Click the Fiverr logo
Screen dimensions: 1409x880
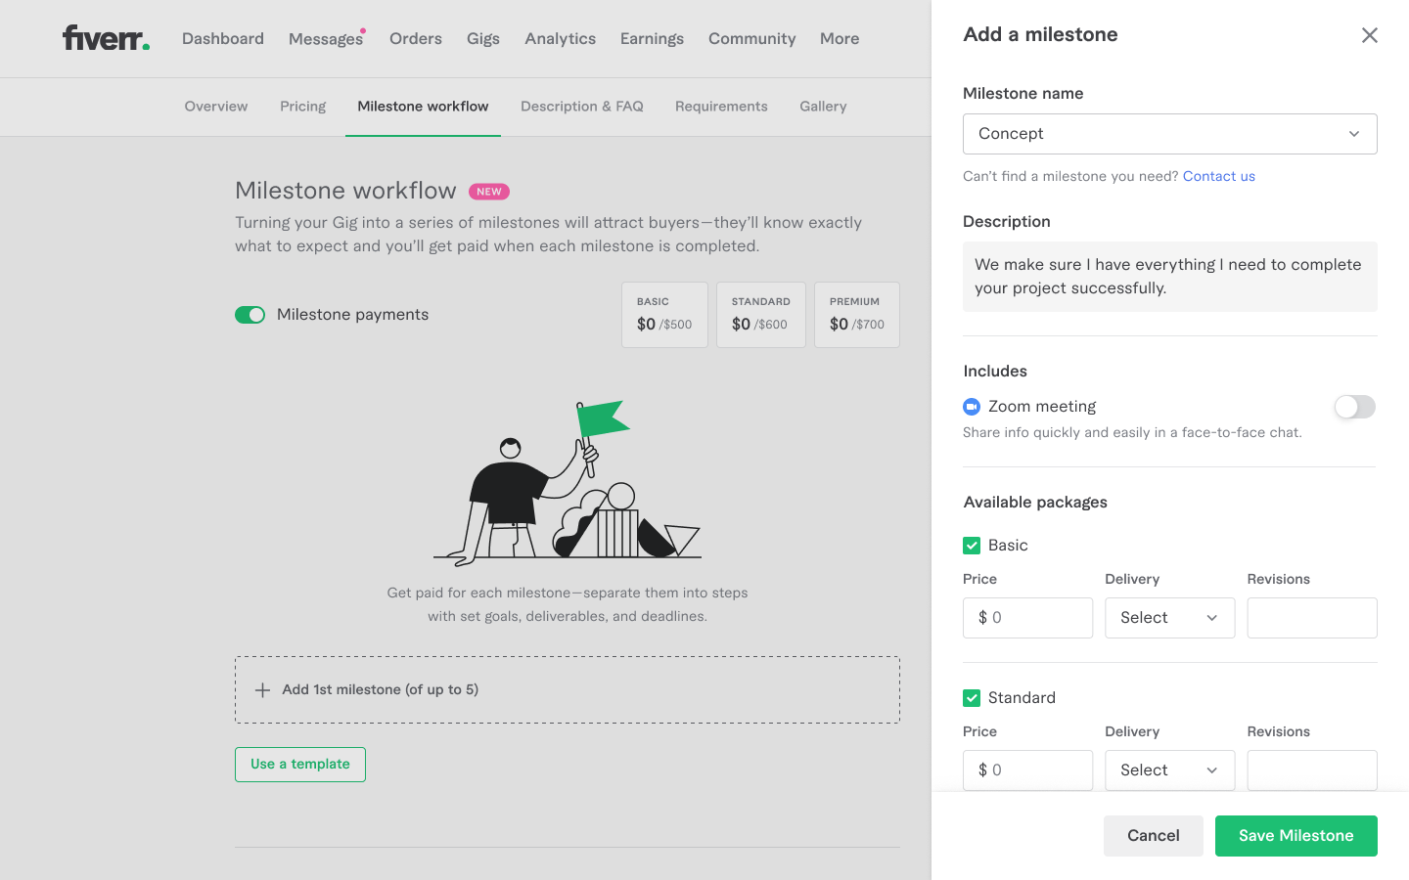(x=106, y=38)
